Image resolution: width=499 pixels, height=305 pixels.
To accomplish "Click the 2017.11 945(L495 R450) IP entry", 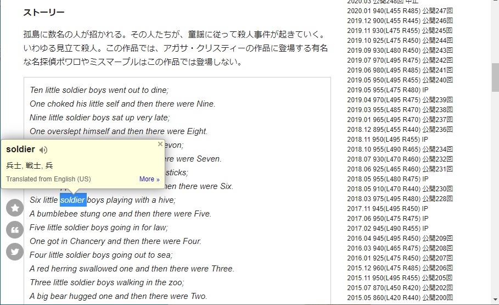I will (x=388, y=208).
